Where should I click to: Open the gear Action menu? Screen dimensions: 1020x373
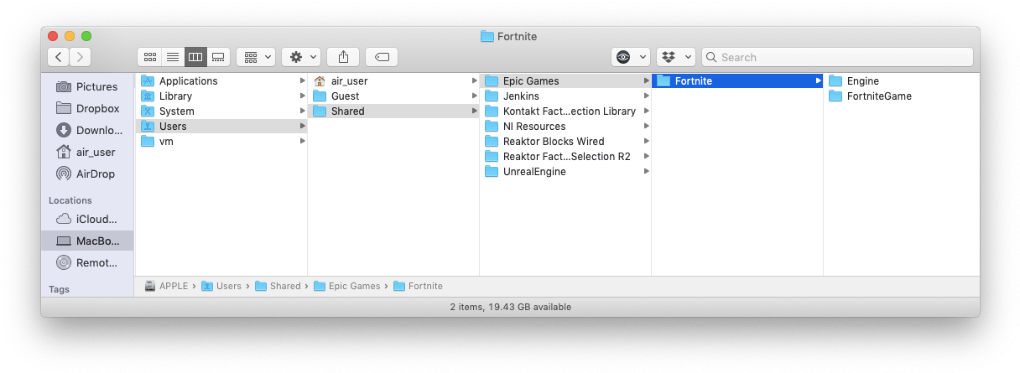coord(301,57)
